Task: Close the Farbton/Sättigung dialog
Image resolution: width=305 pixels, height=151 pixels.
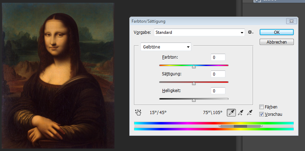Action: click(x=291, y=21)
